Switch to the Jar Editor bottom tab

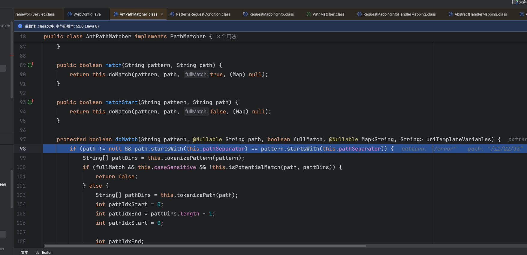coord(44,252)
